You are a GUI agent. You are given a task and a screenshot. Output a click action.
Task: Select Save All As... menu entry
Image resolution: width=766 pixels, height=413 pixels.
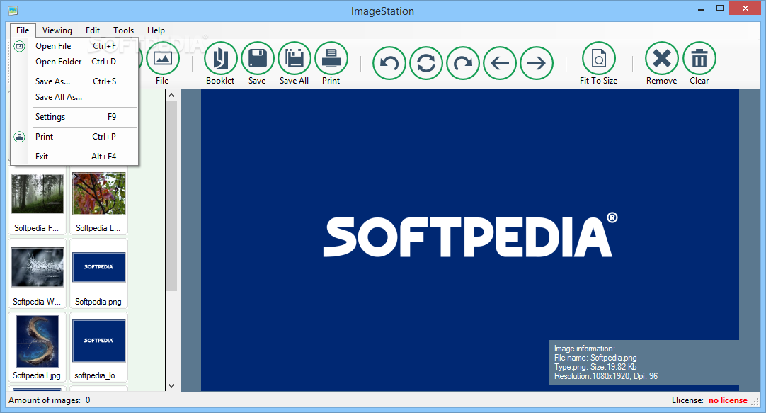(75, 97)
